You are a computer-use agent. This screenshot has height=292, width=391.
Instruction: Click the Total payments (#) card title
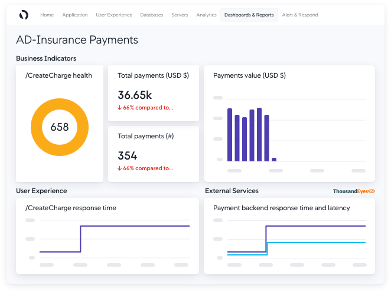pyautogui.click(x=146, y=136)
